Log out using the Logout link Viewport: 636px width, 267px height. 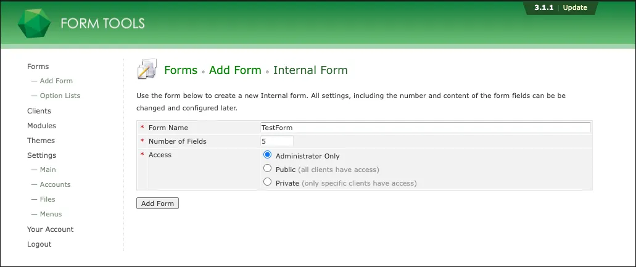point(39,244)
